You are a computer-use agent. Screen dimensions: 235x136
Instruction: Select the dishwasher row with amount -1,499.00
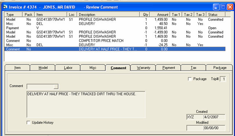tap(115, 32)
